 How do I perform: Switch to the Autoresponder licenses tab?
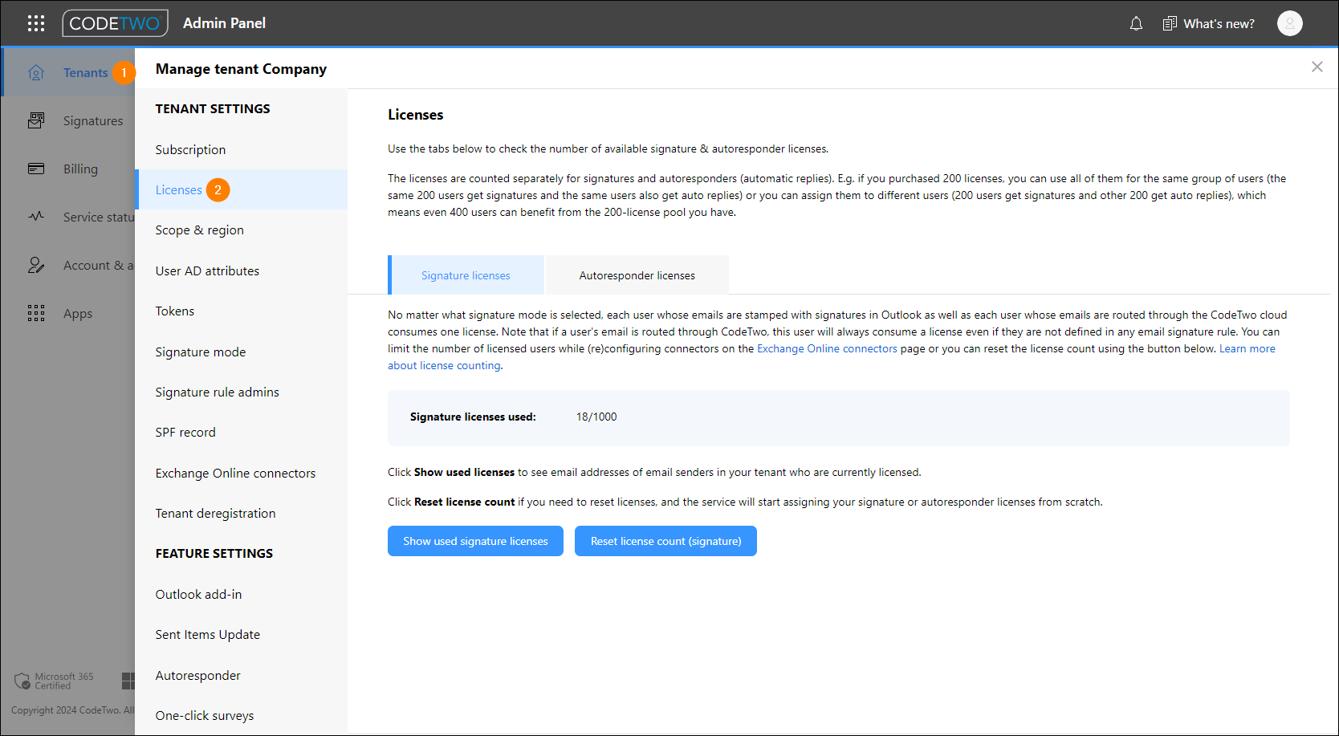(x=637, y=274)
